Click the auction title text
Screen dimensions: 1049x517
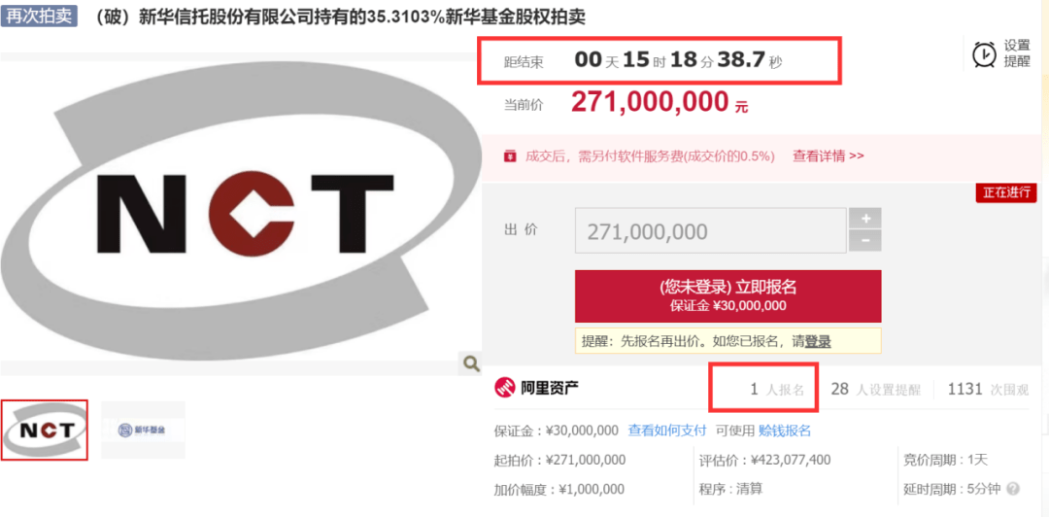[337, 17]
